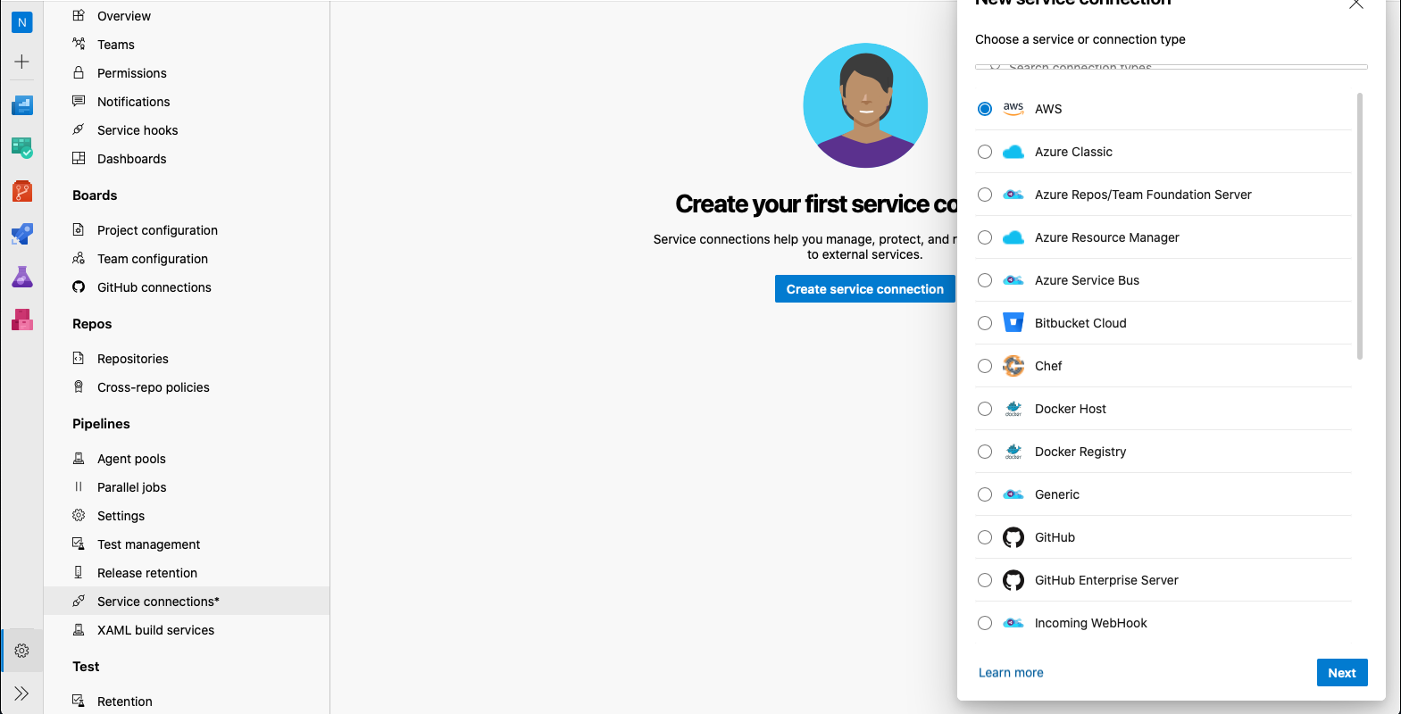Open Team configuration settings page

coord(187,259)
